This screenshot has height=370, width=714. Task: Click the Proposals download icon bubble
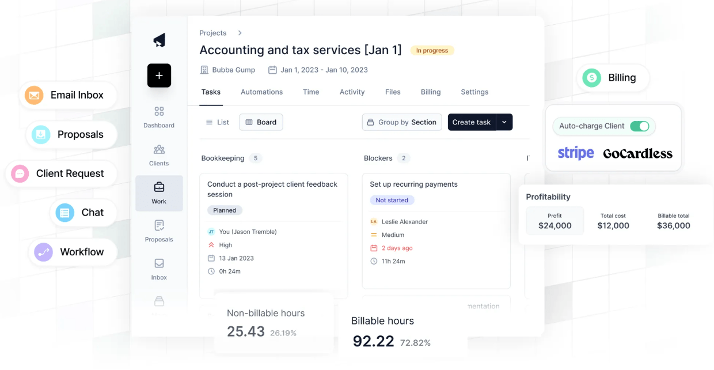41,134
